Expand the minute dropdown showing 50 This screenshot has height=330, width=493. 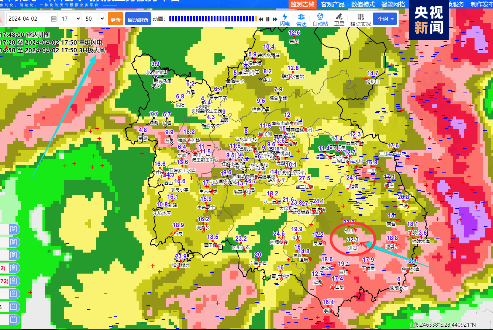(94, 19)
